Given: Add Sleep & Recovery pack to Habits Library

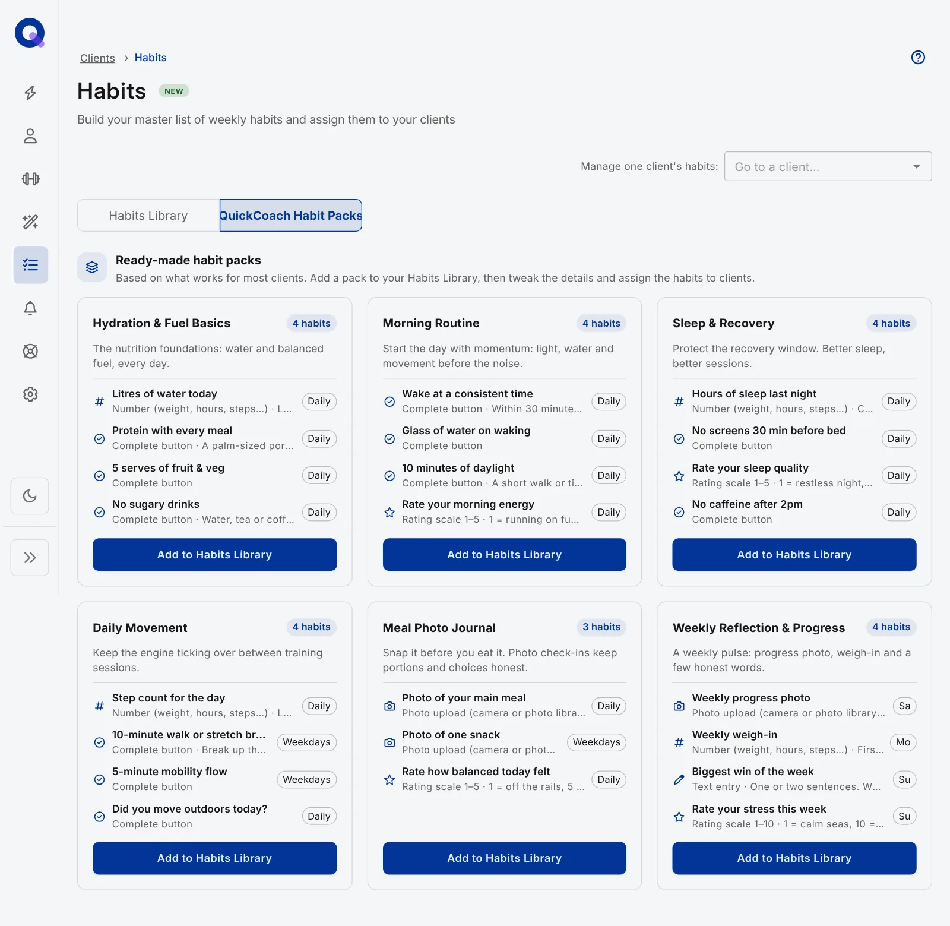Looking at the screenshot, I should 794,555.
